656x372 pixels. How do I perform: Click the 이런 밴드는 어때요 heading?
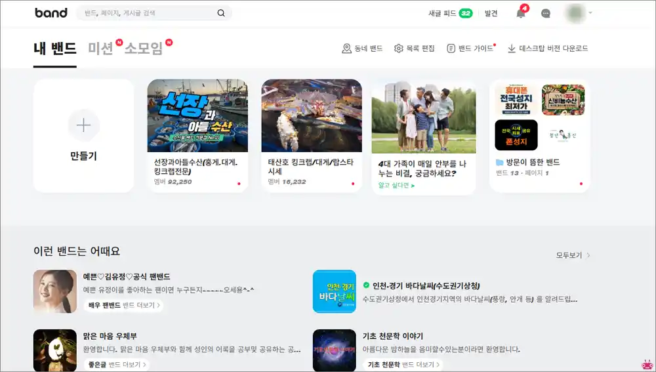click(x=77, y=251)
